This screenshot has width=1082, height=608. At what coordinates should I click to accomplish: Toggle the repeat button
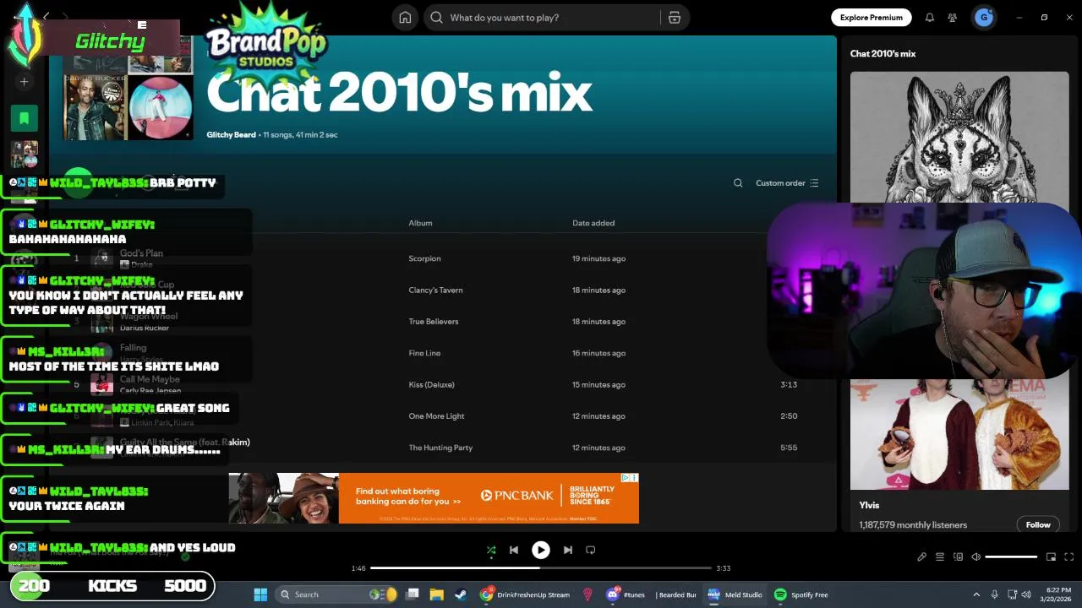click(x=591, y=550)
